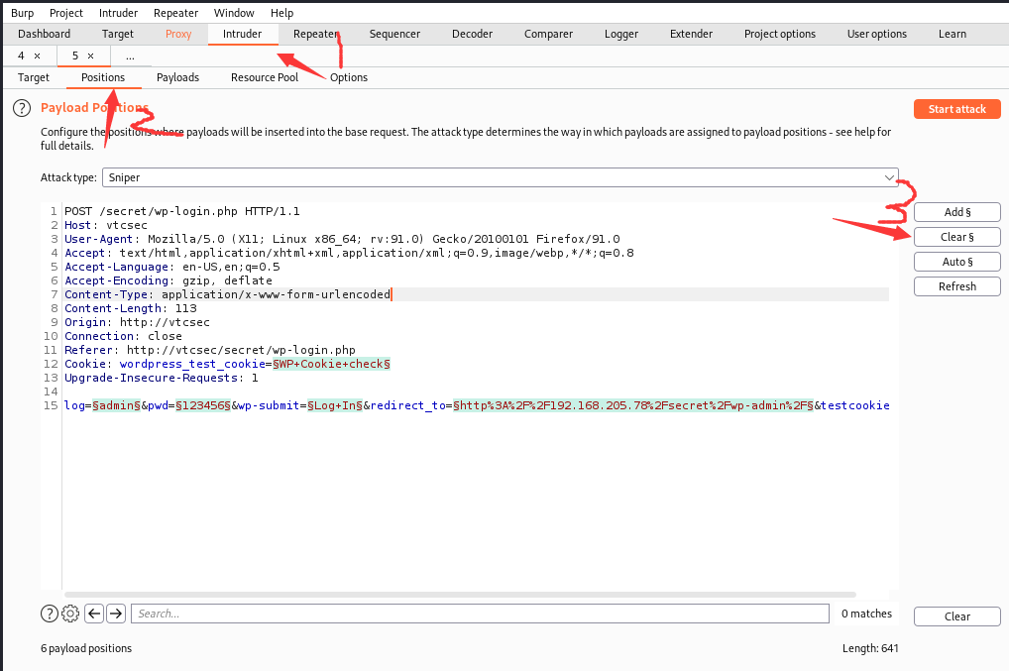Switch to the Intruder Target sub-tab
This screenshot has height=671, width=1009.
(34, 78)
